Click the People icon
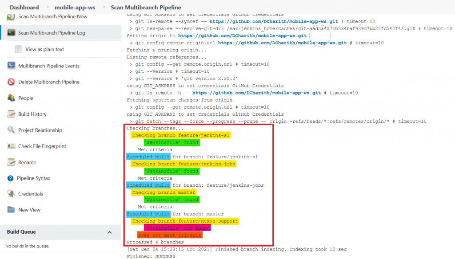Screen dimensions: 455x259 pos(11,98)
